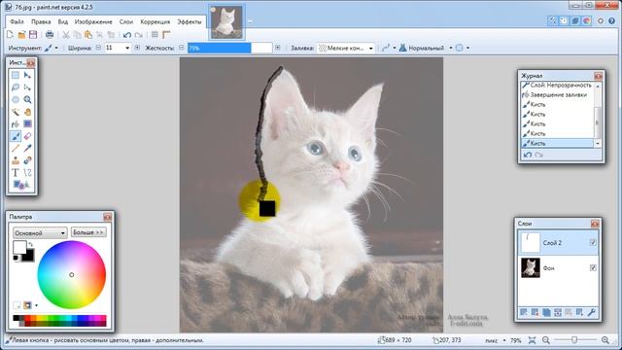Increase hardness with plus button
The width and height of the screenshot is (622, 350).
click(x=278, y=48)
